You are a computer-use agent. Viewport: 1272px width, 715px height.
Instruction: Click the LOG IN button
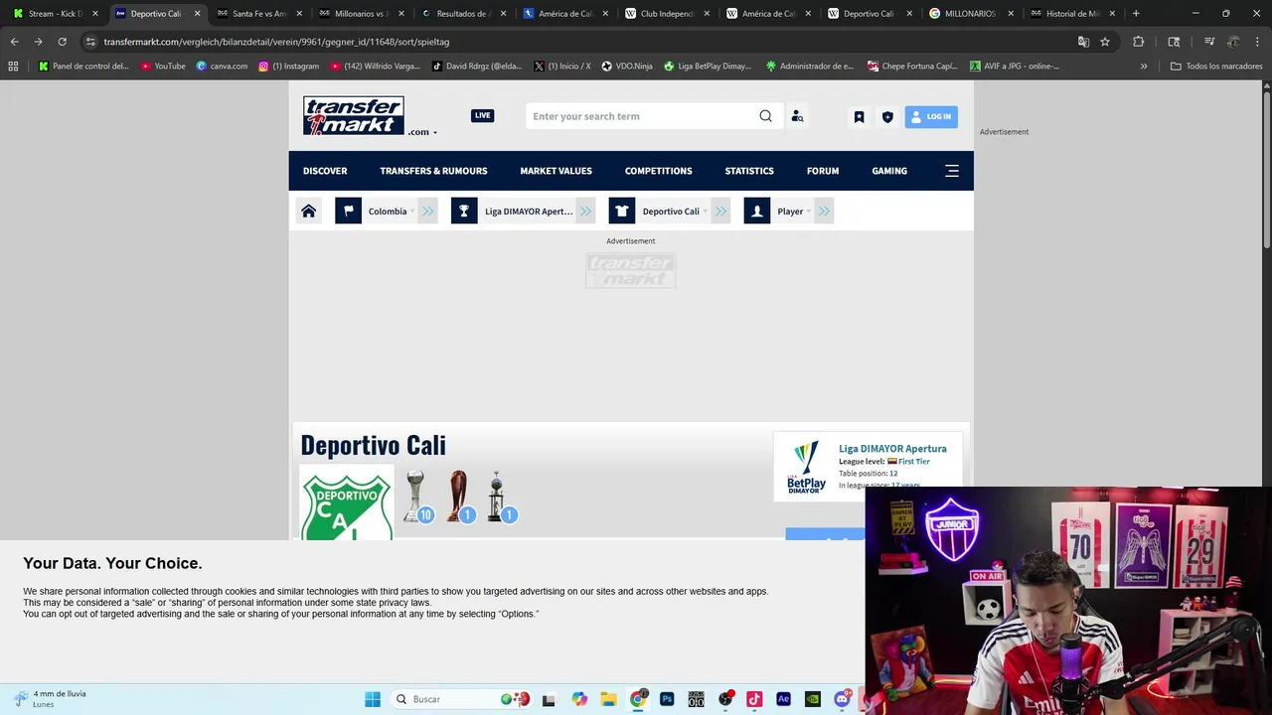tap(931, 116)
